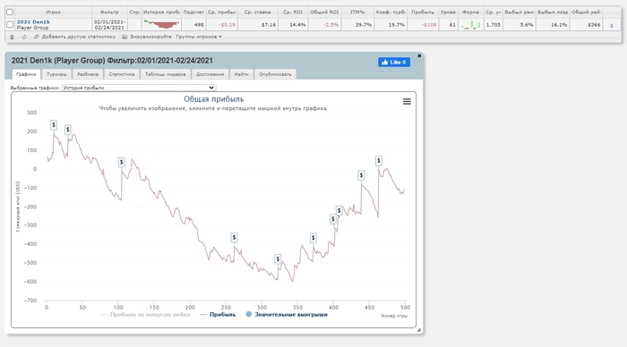Sort by the 'Игрок' column header
The height and width of the screenshot is (347, 627).
53,12
